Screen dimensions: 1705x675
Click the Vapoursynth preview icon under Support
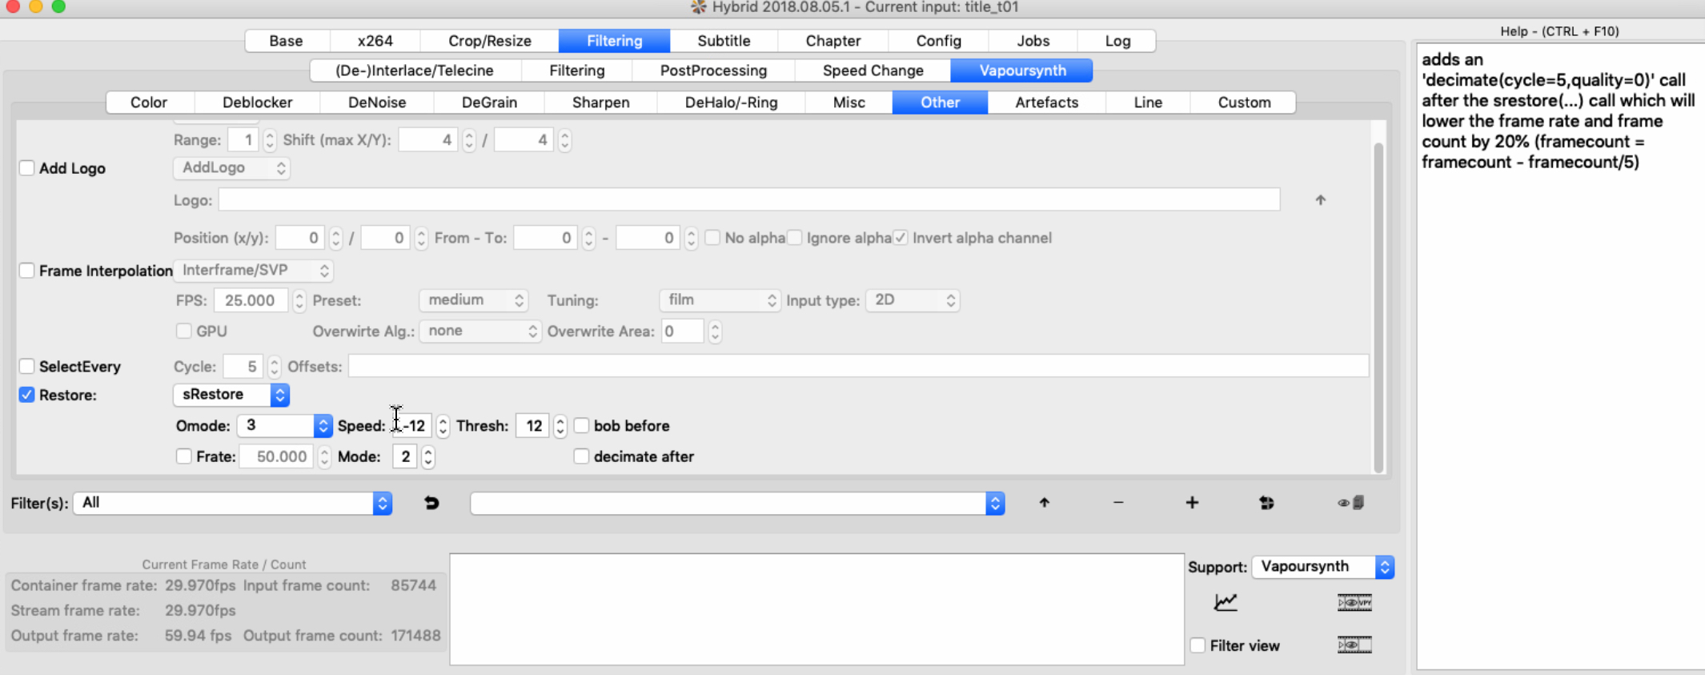coord(1354,602)
